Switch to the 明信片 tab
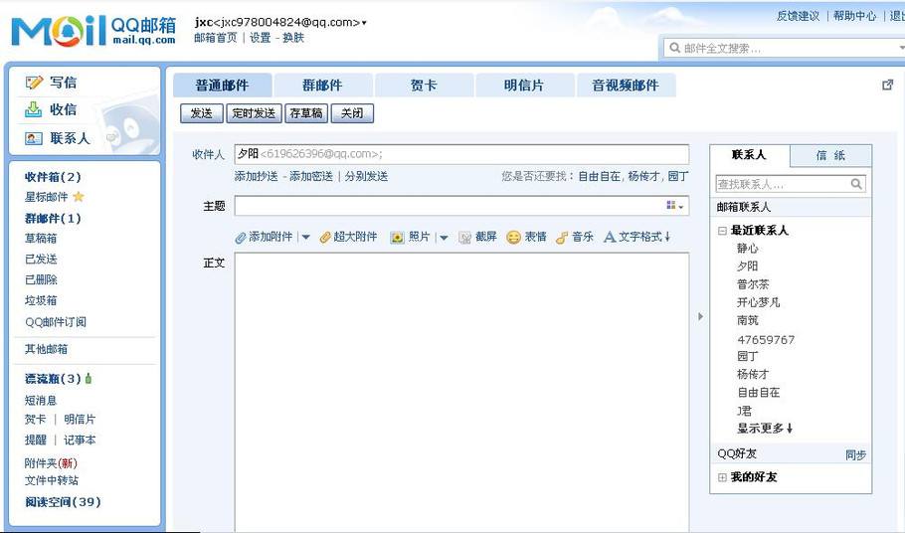Viewport: 905px width, 533px height. point(524,86)
